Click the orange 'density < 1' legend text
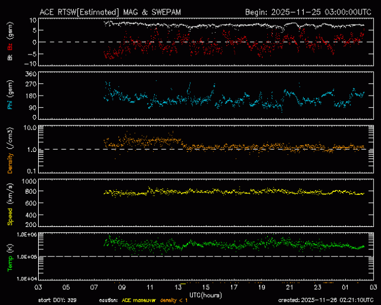 click(174, 300)
